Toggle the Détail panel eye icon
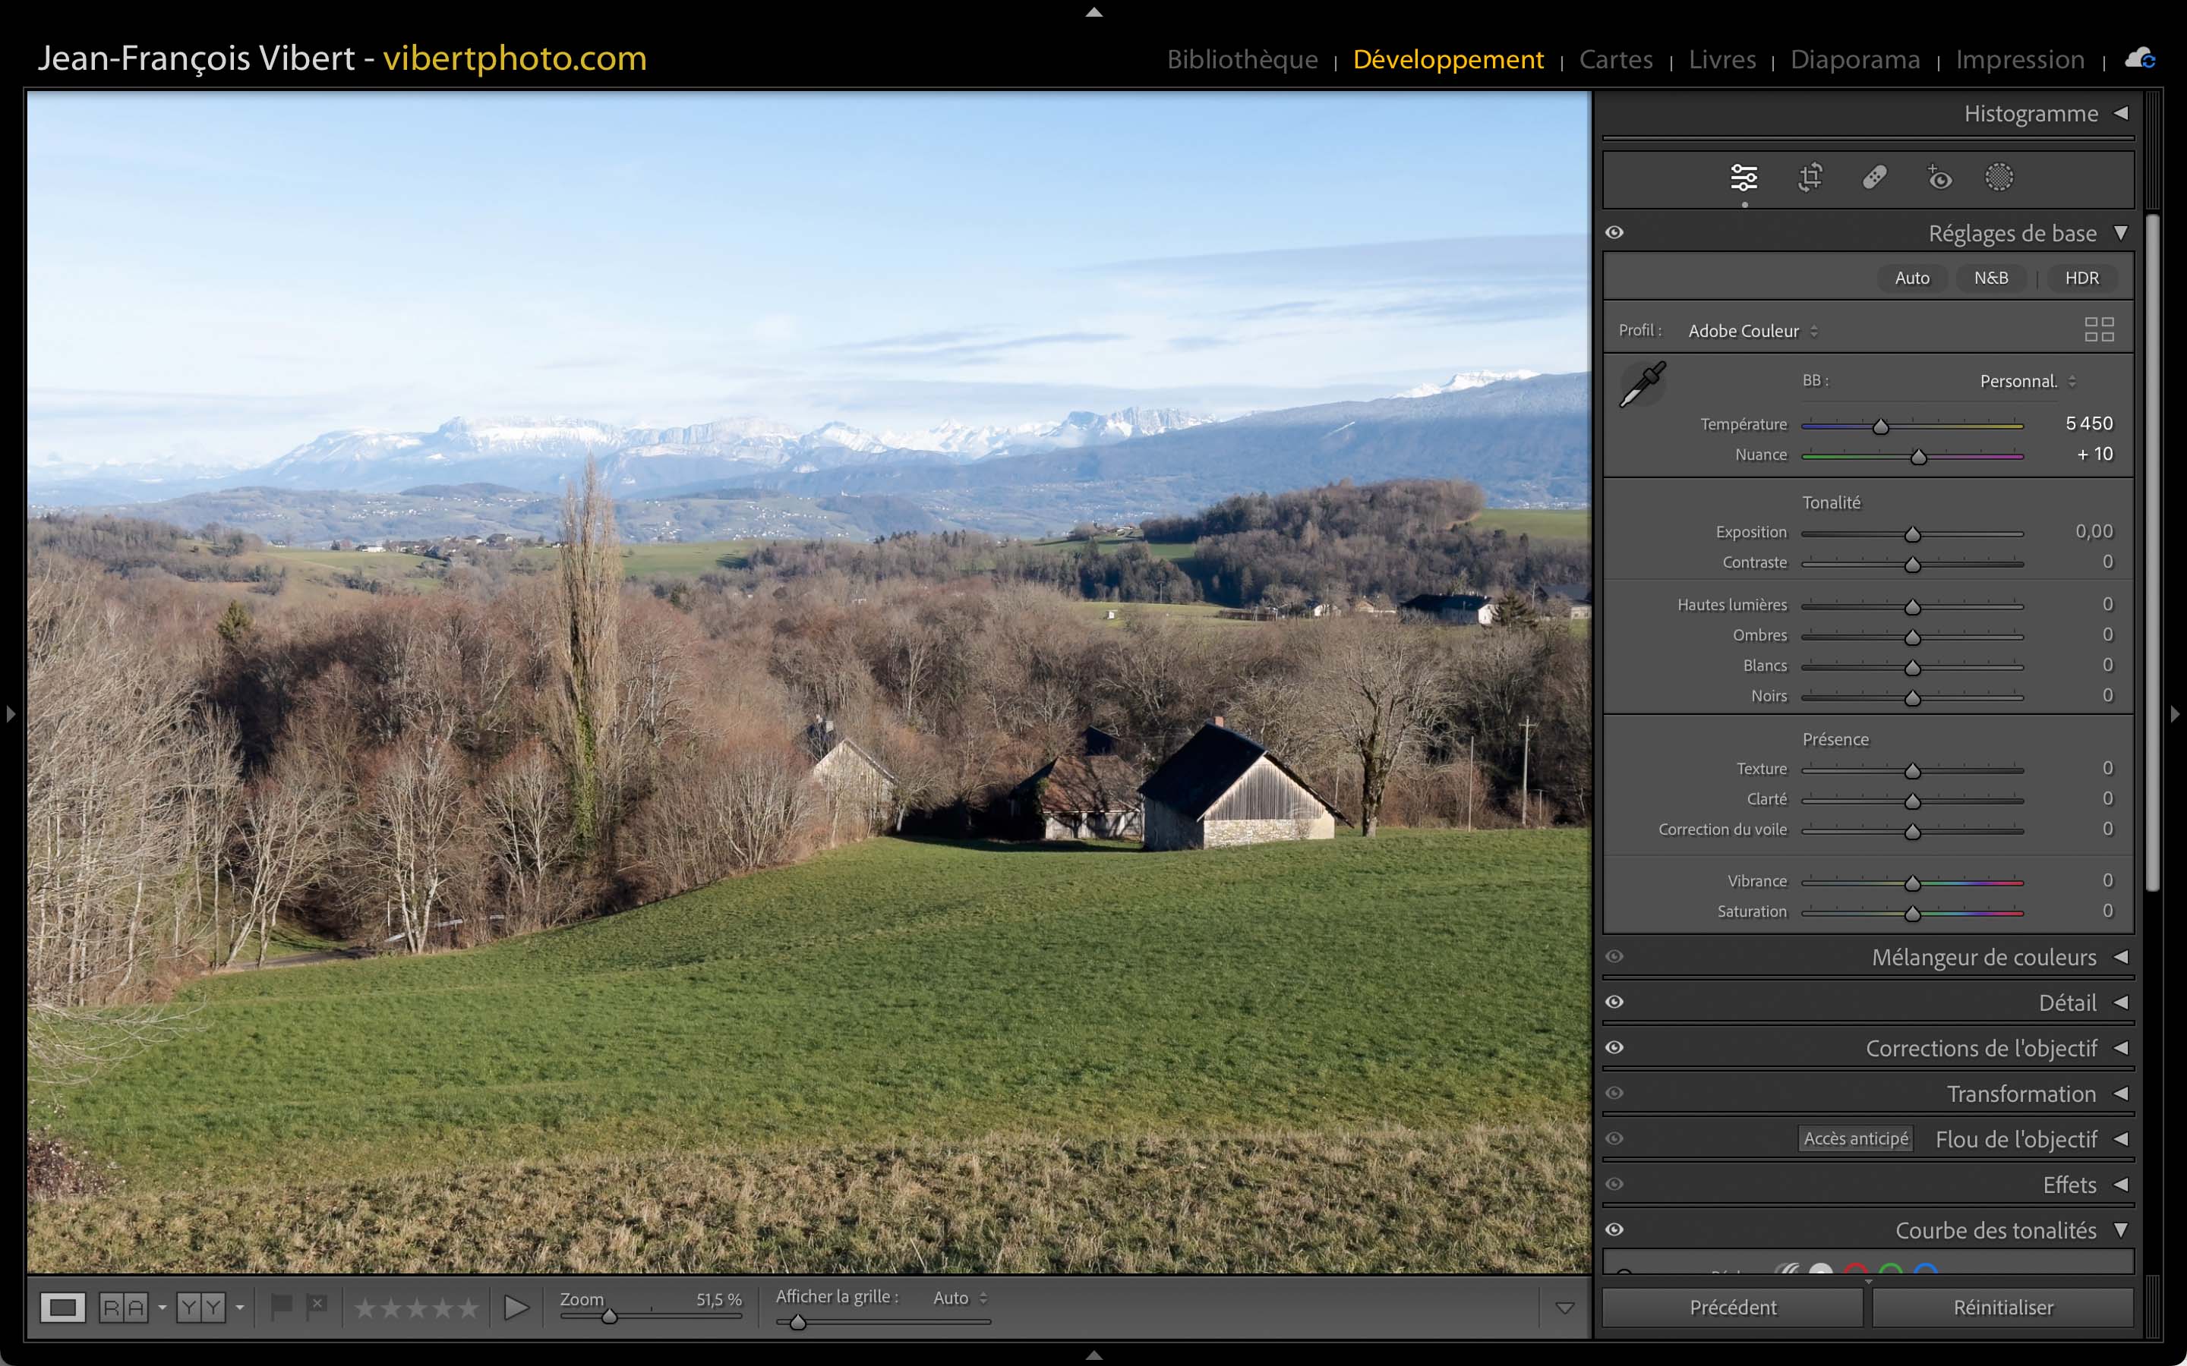2187x1366 pixels. point(1615,1002)
